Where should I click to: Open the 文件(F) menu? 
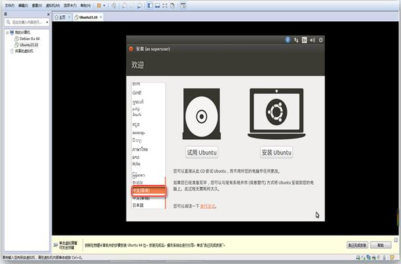(10, 5)
